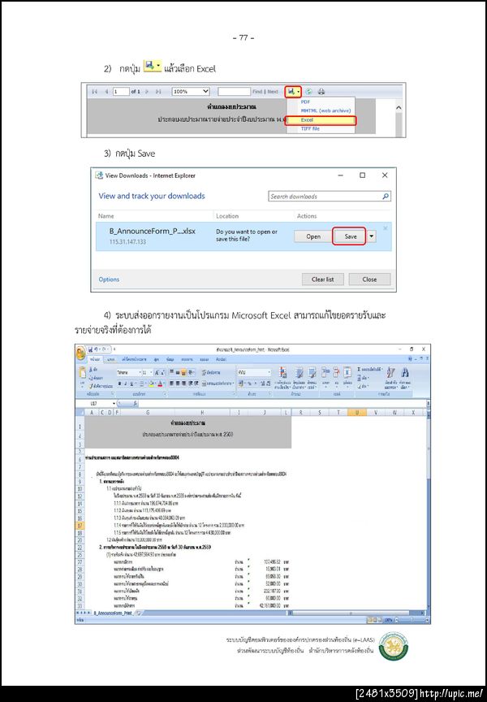
Task: Go to previous page in report viewer
Action: point(106,92)
